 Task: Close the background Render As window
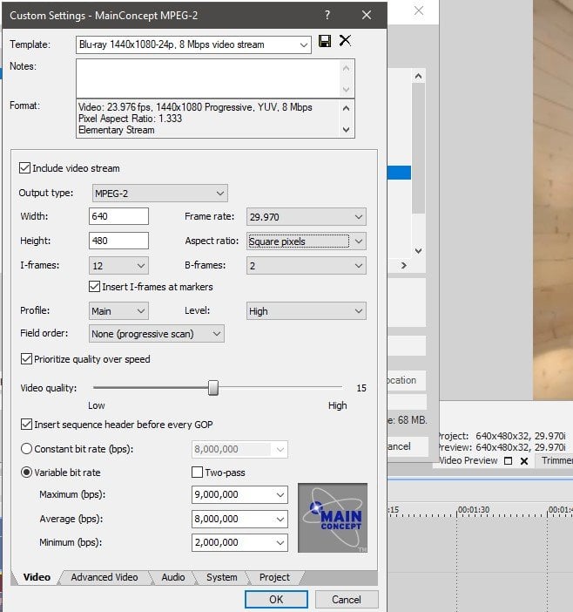(x=419, y=10)
